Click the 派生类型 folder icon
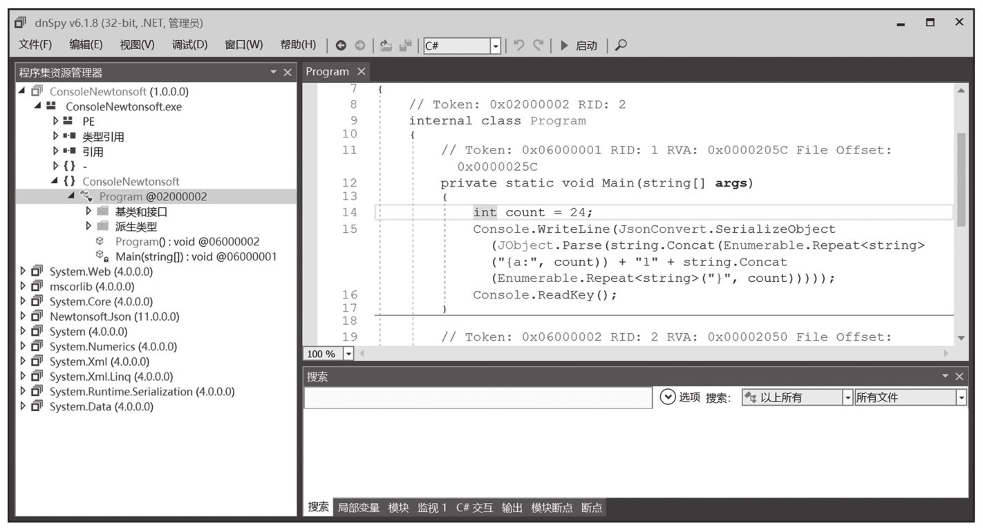Screen dimensions: 983x530 102,226
